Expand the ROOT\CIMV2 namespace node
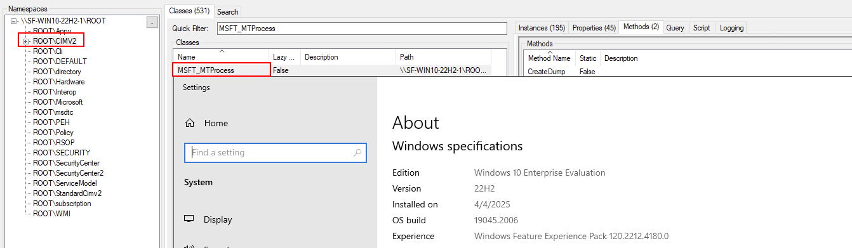Viewport: 852px width, 248px height. (26, 41)
